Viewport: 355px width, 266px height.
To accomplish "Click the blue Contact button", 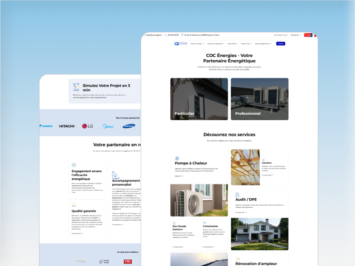I will (280, 43).
